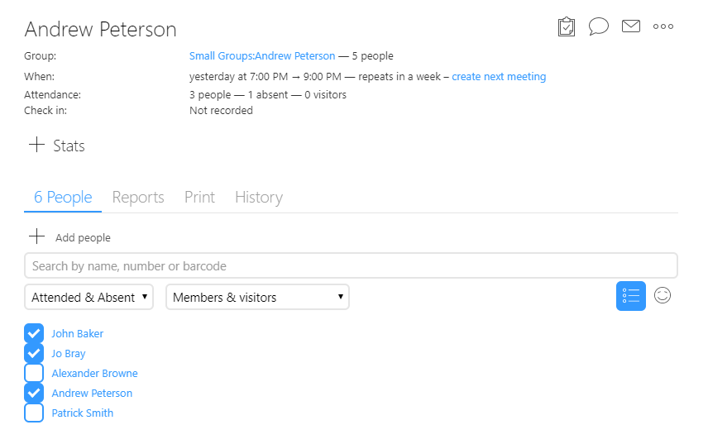708x444 pixels.
Task: Open Small Groups:Andrew Peterson group link
Action: pyautogui.click(x=262, y=56)
